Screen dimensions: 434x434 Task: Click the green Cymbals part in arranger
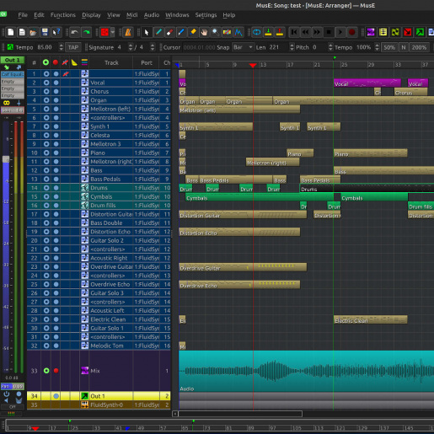point(260,197)
